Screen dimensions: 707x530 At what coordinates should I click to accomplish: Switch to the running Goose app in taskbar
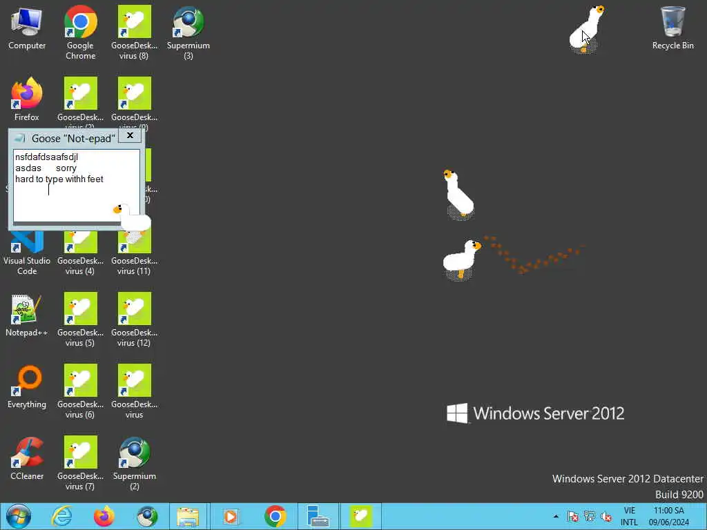[x=360, y=516]
